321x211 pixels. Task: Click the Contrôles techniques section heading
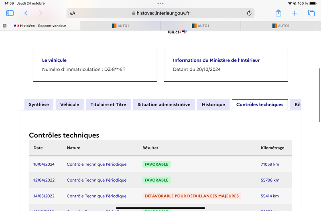64,135
